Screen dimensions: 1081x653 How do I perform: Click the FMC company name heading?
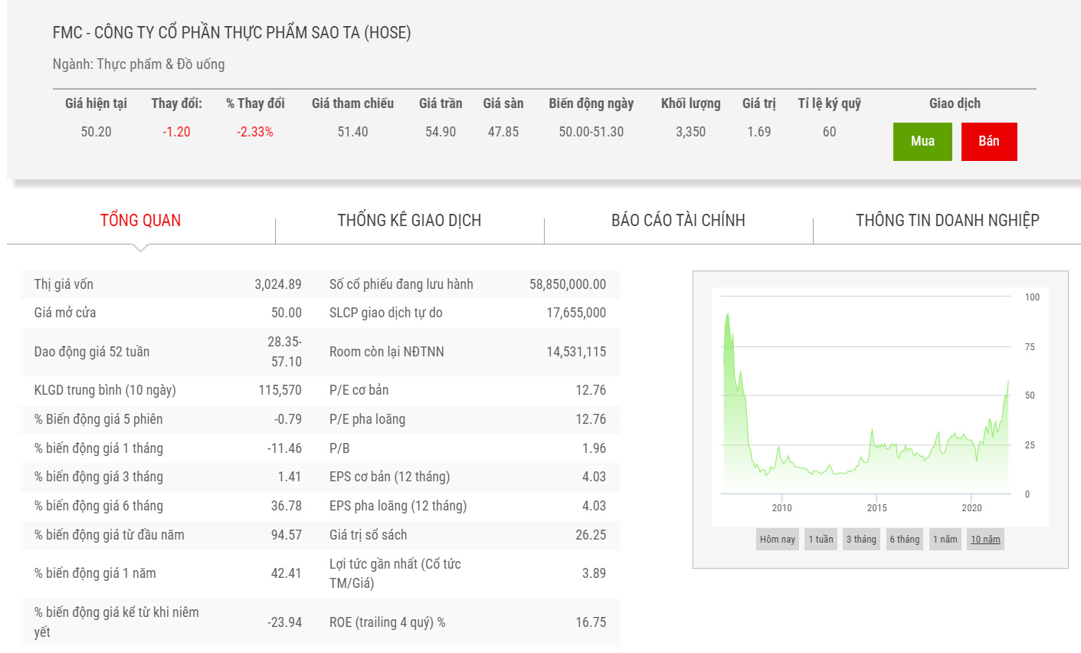231,33
